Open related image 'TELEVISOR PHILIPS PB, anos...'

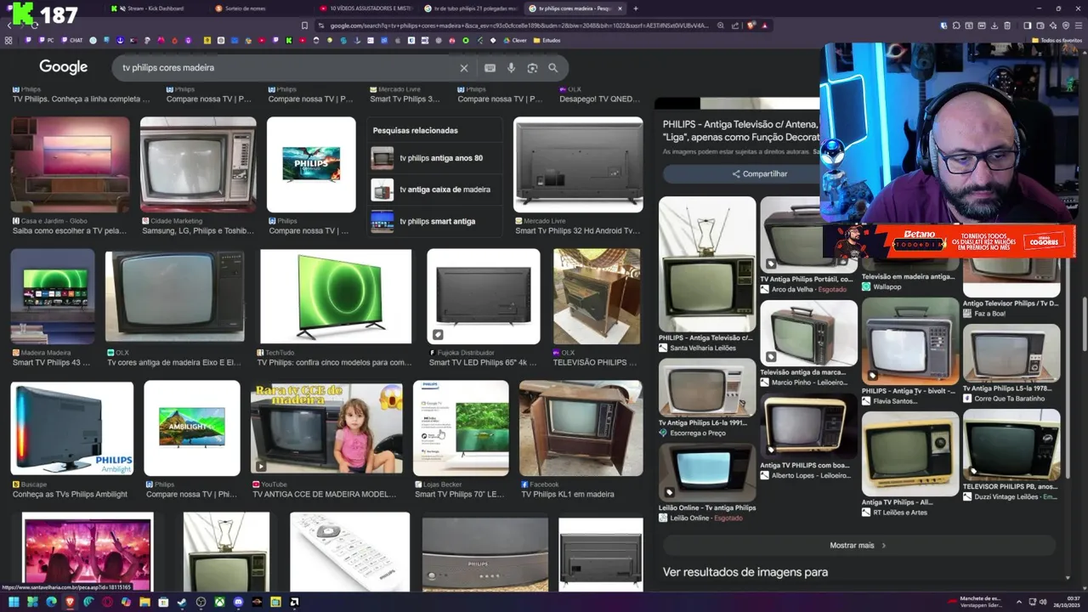(x=1011, y=445)
